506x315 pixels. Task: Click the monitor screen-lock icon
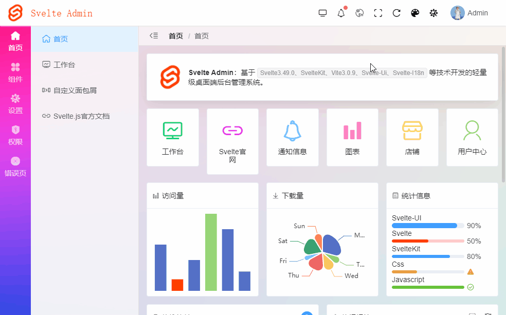point(322,13)
